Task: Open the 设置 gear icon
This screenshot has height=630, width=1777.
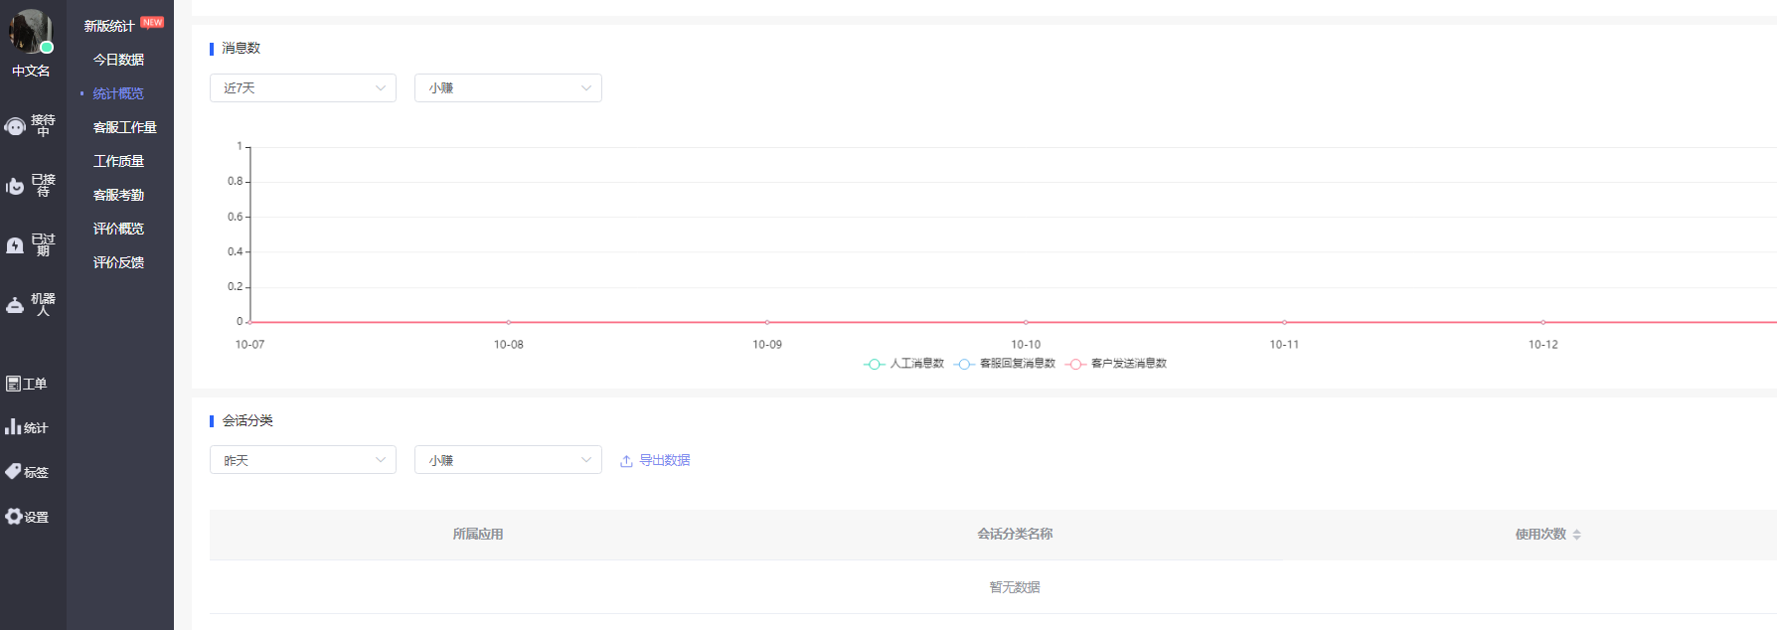Action: (13, 517)
